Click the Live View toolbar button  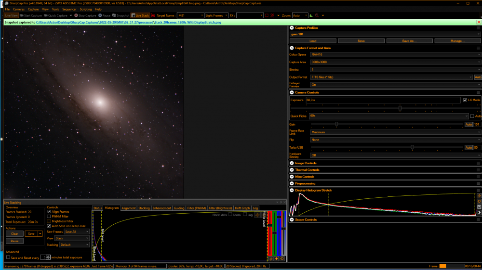(x=12, y=15)
